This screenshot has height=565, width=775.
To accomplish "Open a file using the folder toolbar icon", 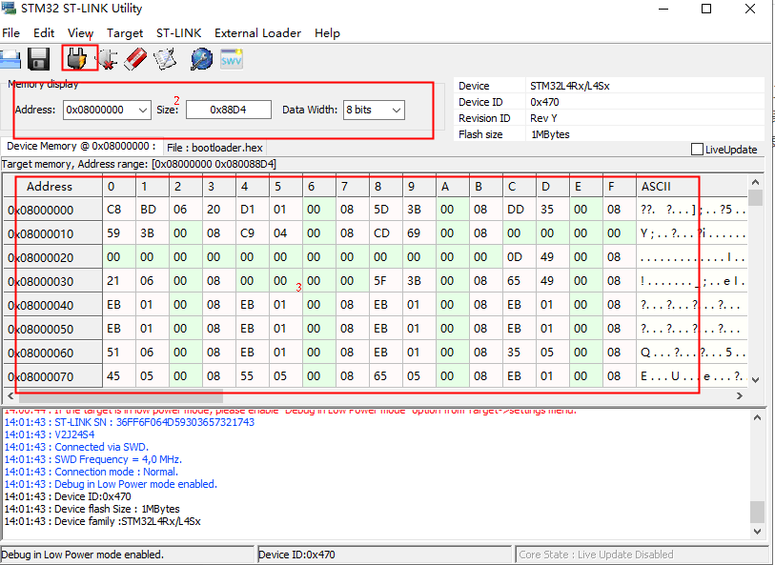I will click(x=11, y=58).
